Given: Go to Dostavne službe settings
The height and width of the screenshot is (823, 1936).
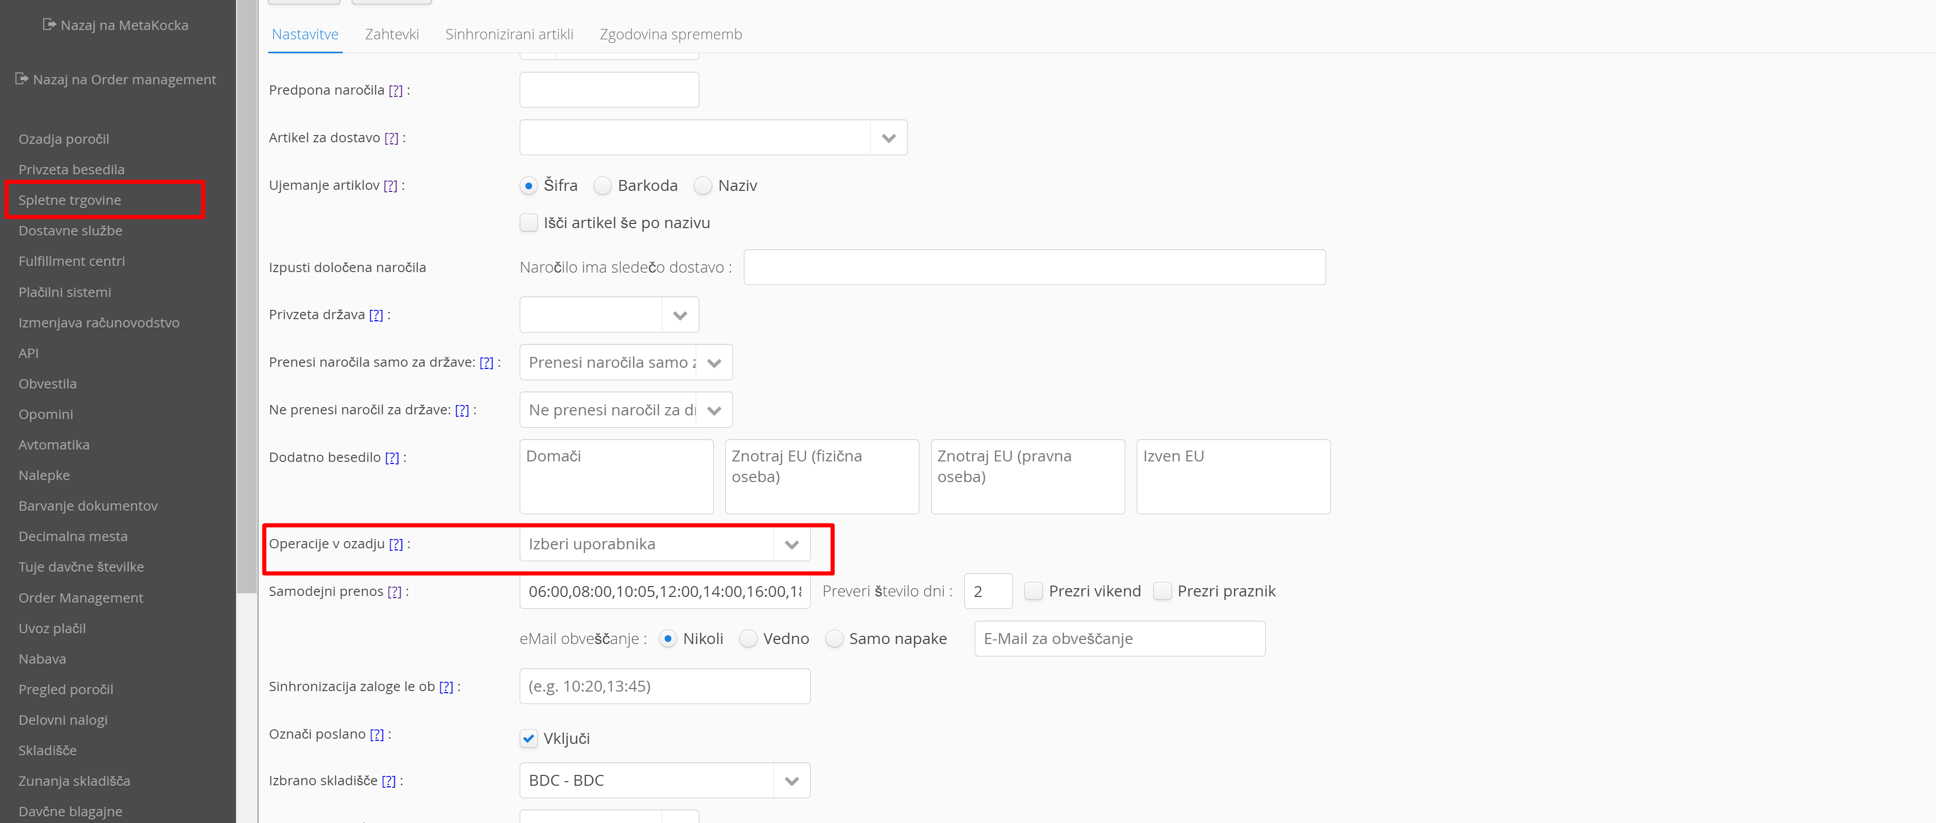Looking at the screenshot, I should [x=70, y=231].
